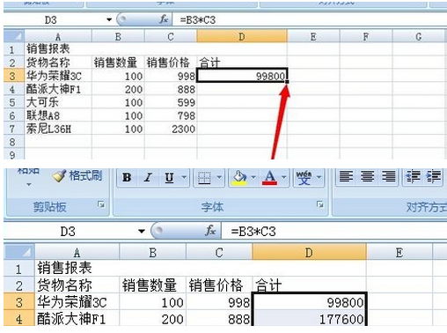Open the font color dropdown arrow
447x333 pixels.
tap(283, 177)
